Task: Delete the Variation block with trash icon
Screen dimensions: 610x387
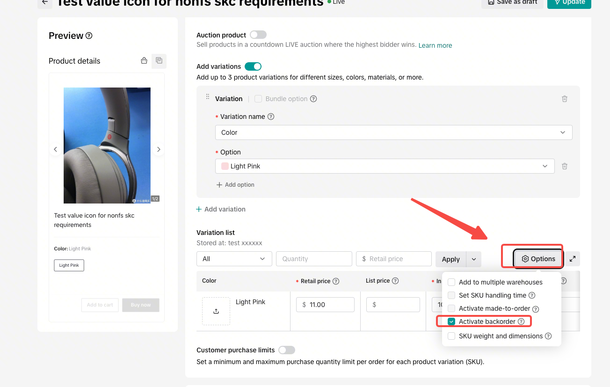Action: (x=565, y=99)
